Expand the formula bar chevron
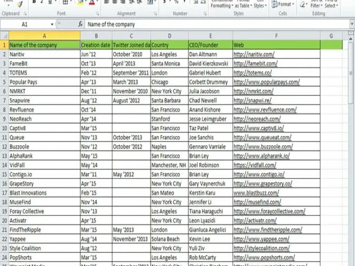The height and width of the screenshot is (266, 355). 352,23
